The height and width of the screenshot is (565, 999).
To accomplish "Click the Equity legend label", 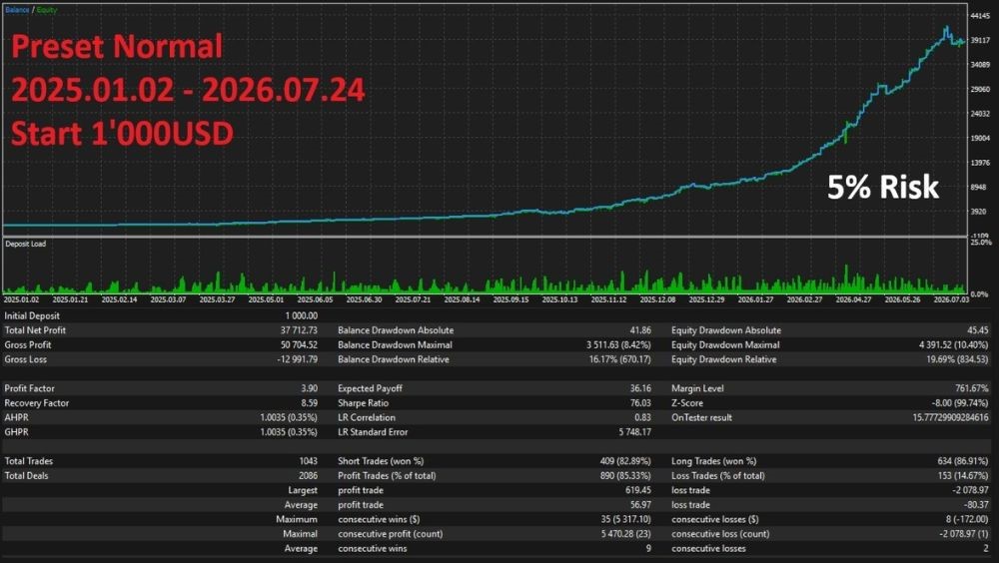I will pyautogui.click(x=47, y=10).
